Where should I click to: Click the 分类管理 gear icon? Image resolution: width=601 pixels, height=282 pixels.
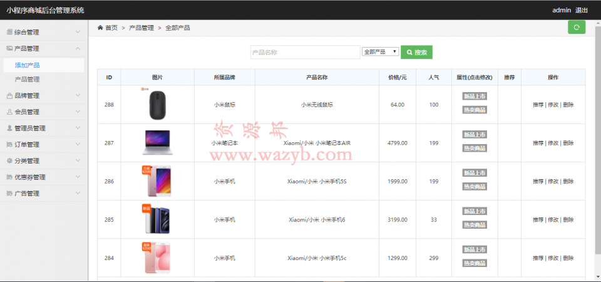tap(9, 161)
